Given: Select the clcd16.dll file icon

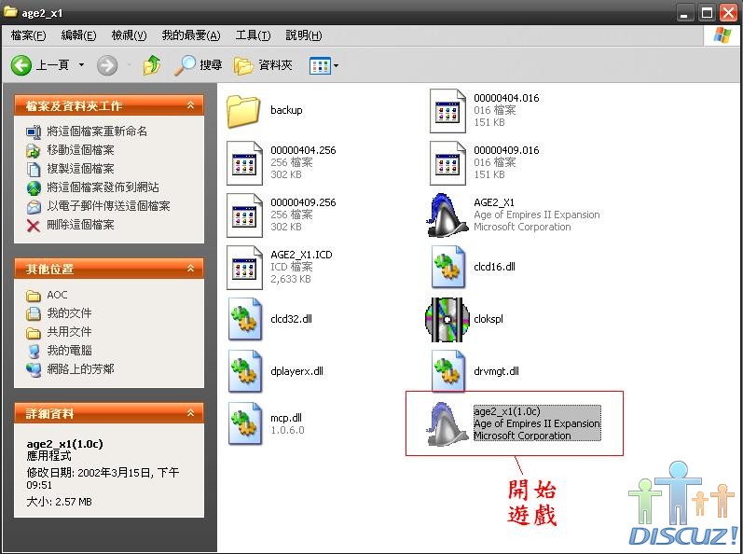Looking at the screenshot, I should click(x=447, y=267).
